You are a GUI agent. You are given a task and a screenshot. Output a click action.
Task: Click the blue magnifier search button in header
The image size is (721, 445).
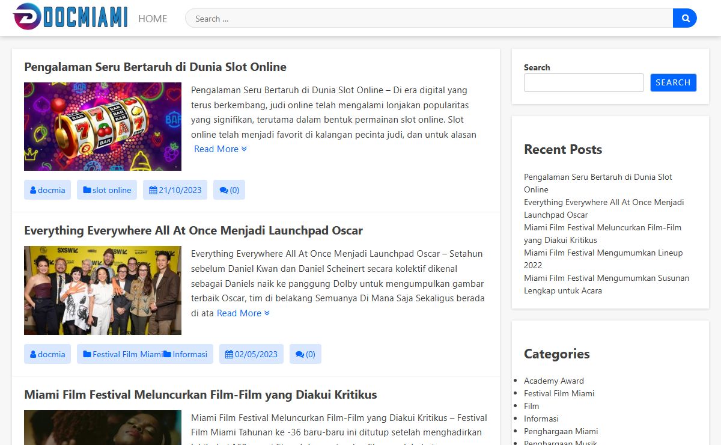[x=685, y=19]
